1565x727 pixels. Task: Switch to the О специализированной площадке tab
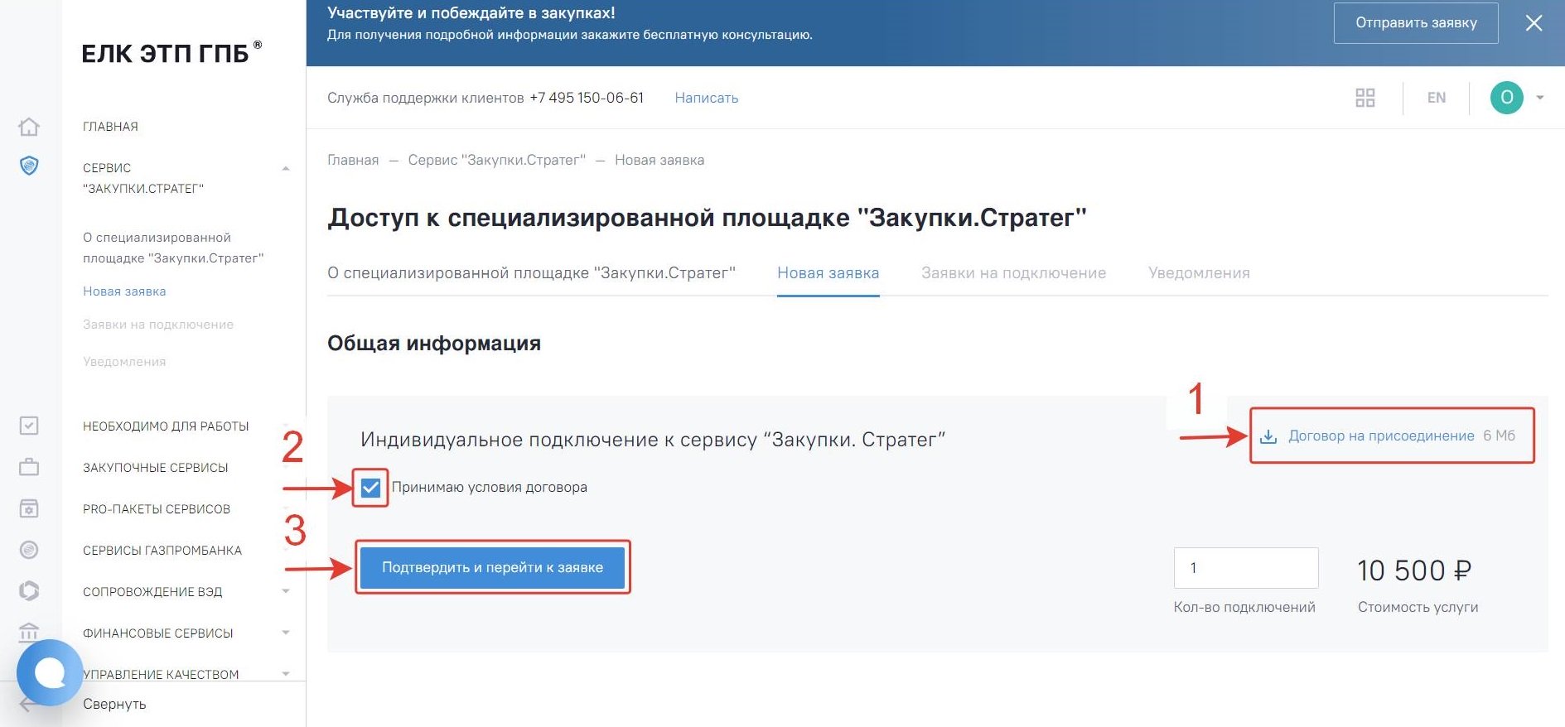[531, 273]
